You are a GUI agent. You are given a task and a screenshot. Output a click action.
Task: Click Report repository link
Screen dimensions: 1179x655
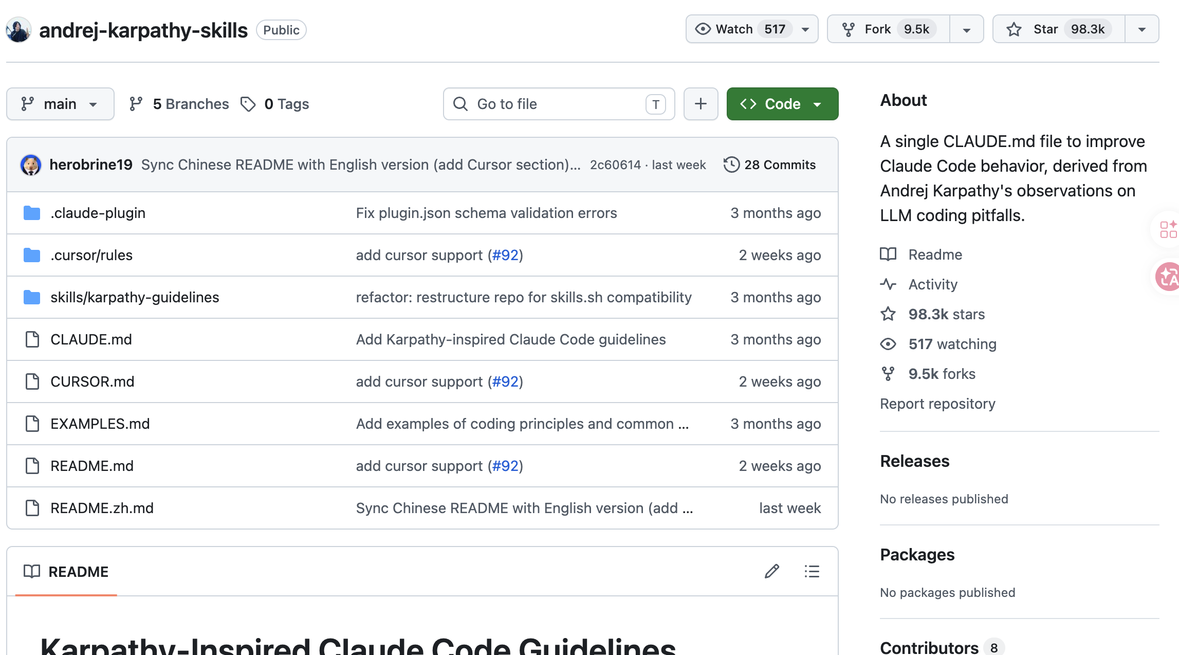tap(937, 404)
